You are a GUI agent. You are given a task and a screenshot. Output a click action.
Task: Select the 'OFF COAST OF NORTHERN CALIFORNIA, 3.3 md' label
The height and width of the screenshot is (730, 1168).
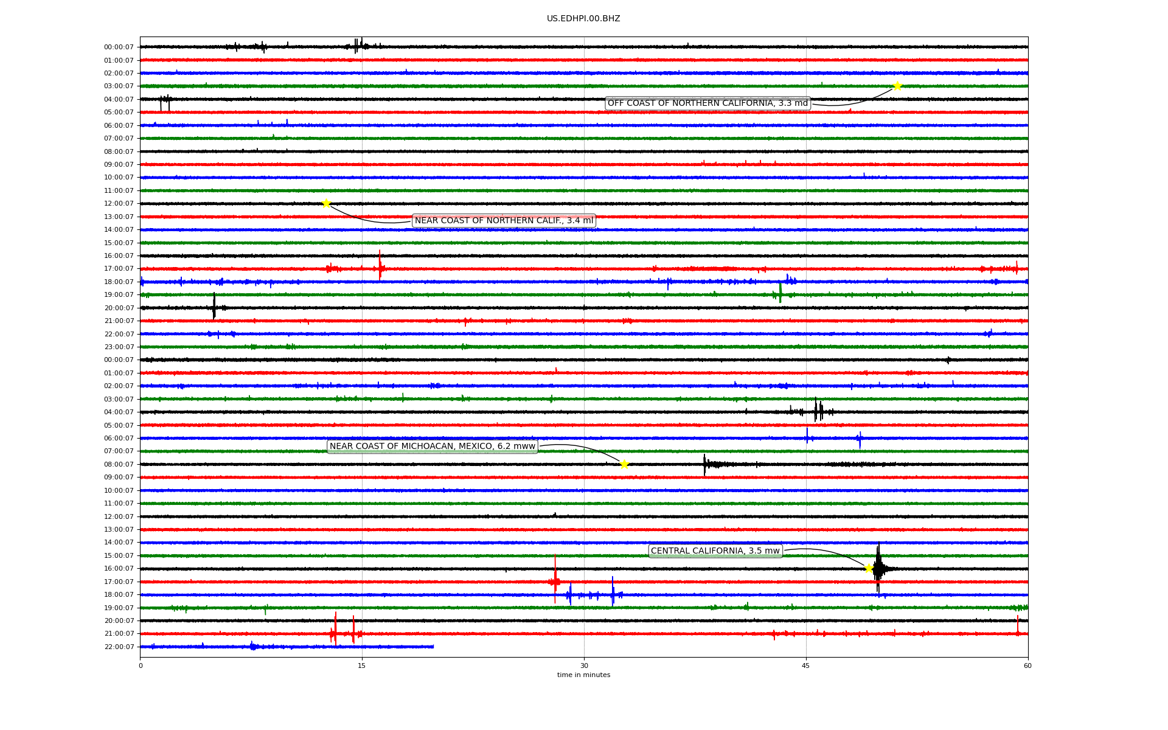[708, 103]
